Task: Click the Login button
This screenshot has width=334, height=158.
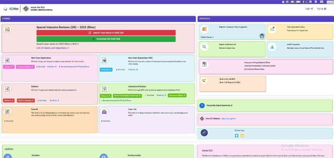Action: click(x=309, y=9)
